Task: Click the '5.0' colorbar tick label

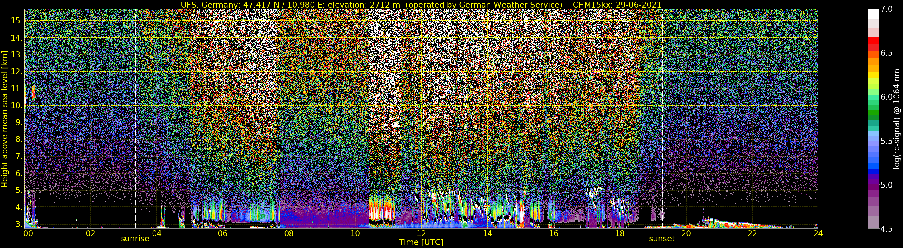Action: 886,185
